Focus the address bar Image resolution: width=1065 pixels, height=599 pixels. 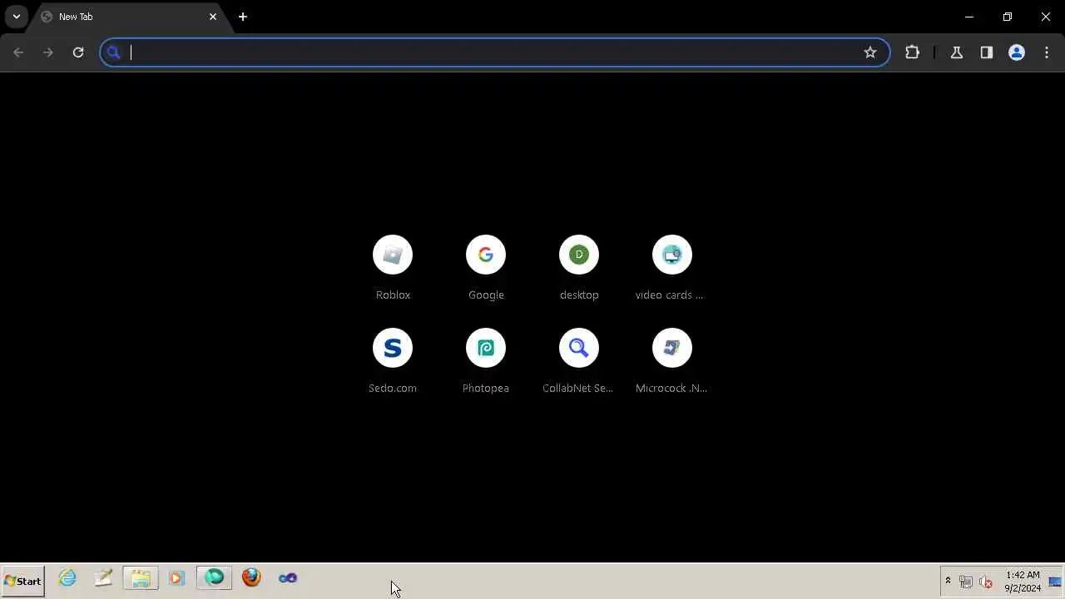(x=495, y=52)
